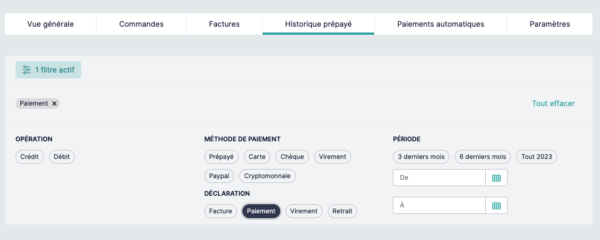Click the De start date field
Image resolution: width=600 pixels, height=240 pixels.
[x=439, y=178]
